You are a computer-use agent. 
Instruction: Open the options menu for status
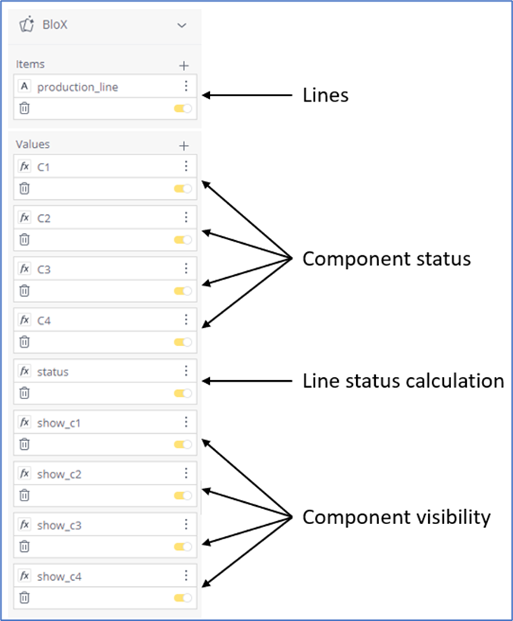(186, 370)
